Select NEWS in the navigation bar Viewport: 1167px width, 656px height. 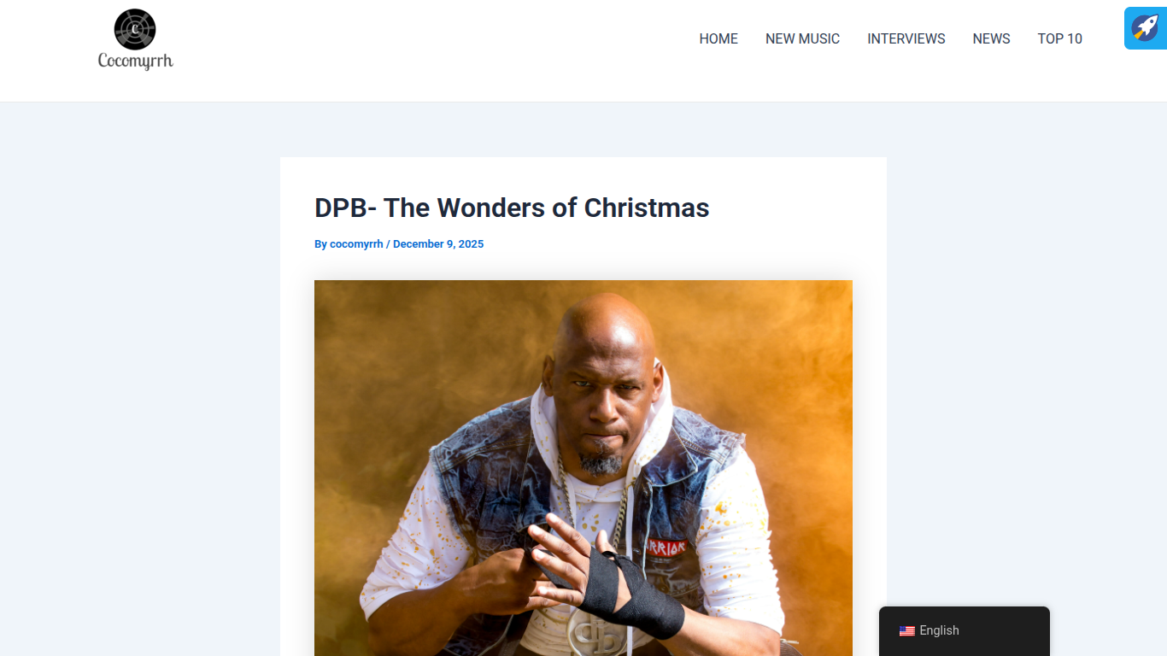click(x=991, y=38)
